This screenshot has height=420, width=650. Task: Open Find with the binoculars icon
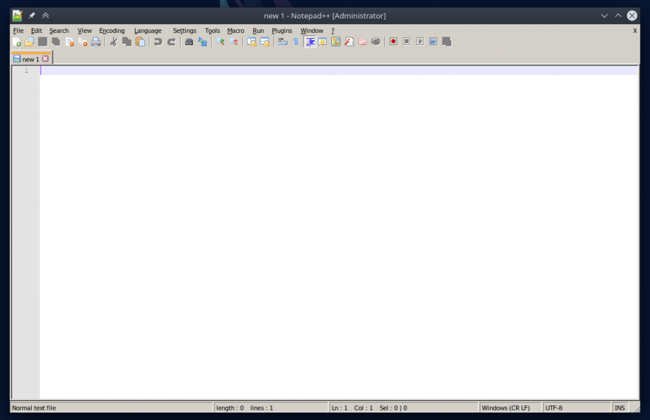189,42
